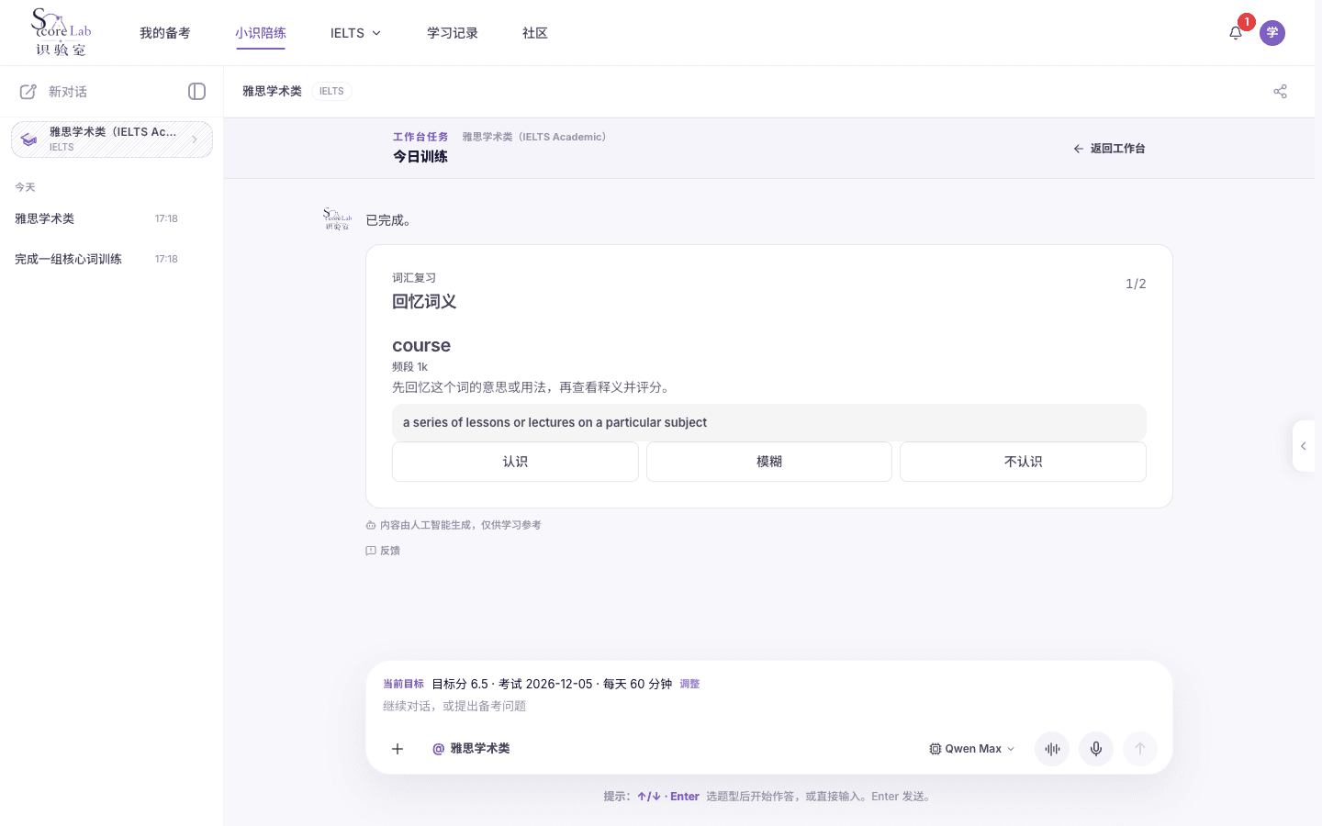Start voice waveform mode
Screen dimensions: 1322x826
pos(1052,749)
